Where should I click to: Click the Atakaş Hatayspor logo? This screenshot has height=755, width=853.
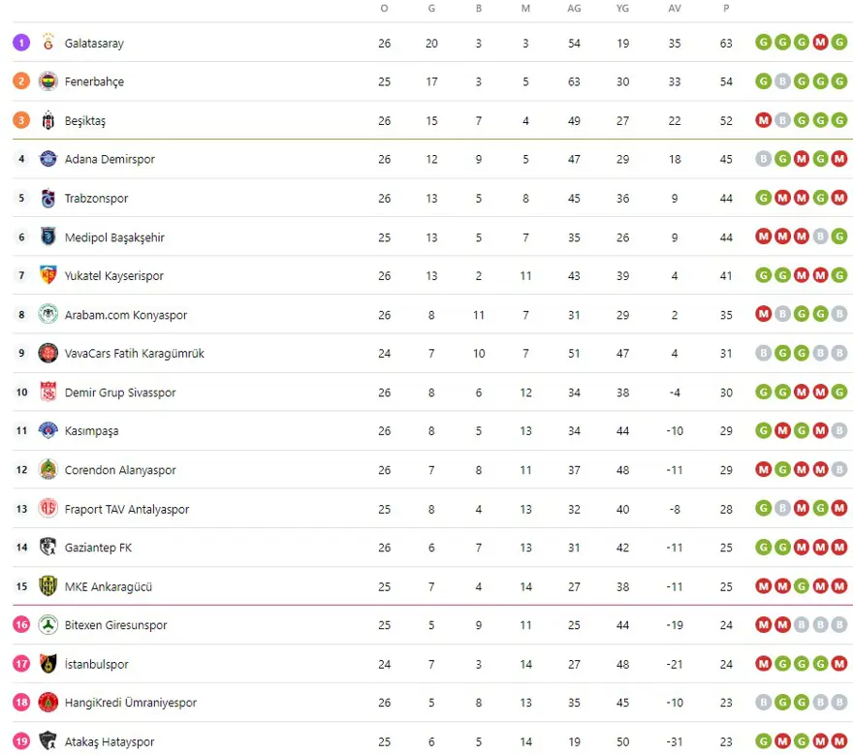click(x=48, y=741)
